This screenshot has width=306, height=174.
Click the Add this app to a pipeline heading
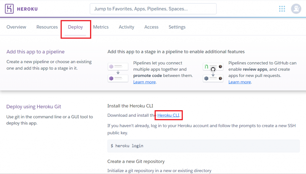click(x=35, y=52)
